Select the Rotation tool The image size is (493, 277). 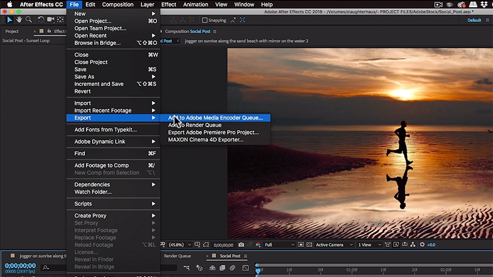pyautogui.click(x=41, y=20)
